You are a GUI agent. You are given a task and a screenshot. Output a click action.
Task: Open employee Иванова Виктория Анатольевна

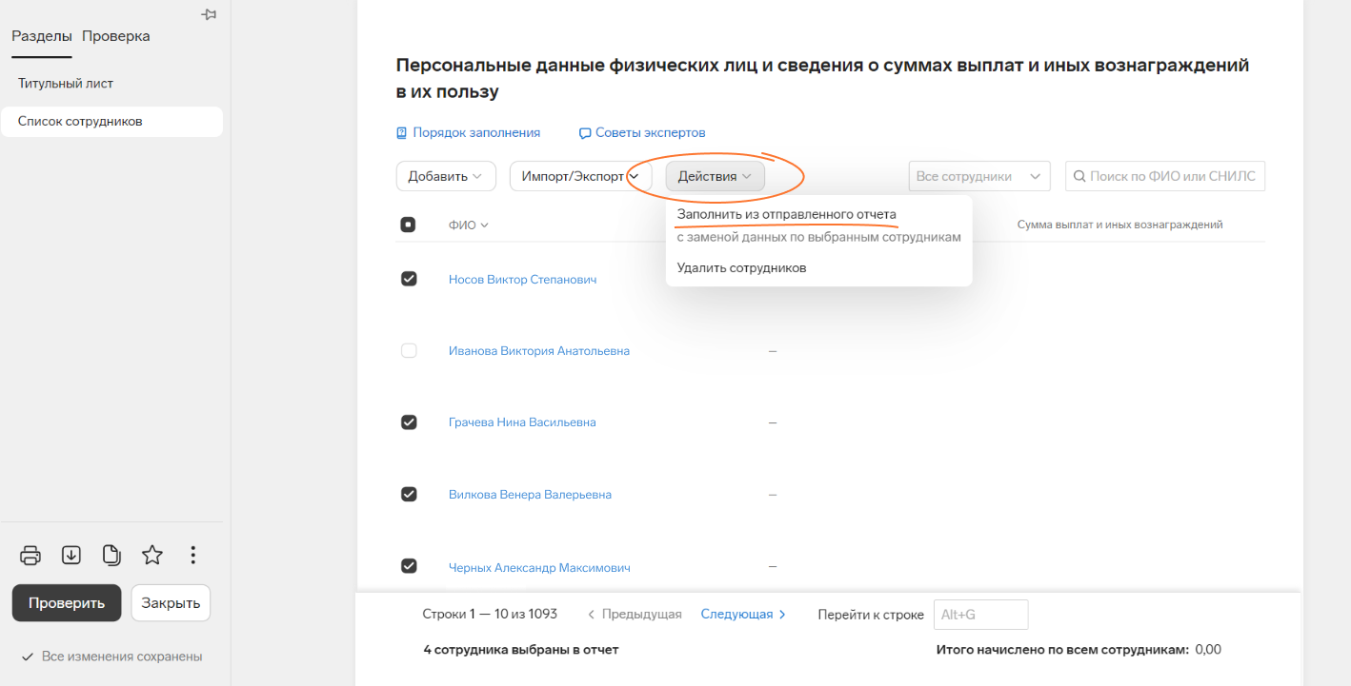[539, 351]
